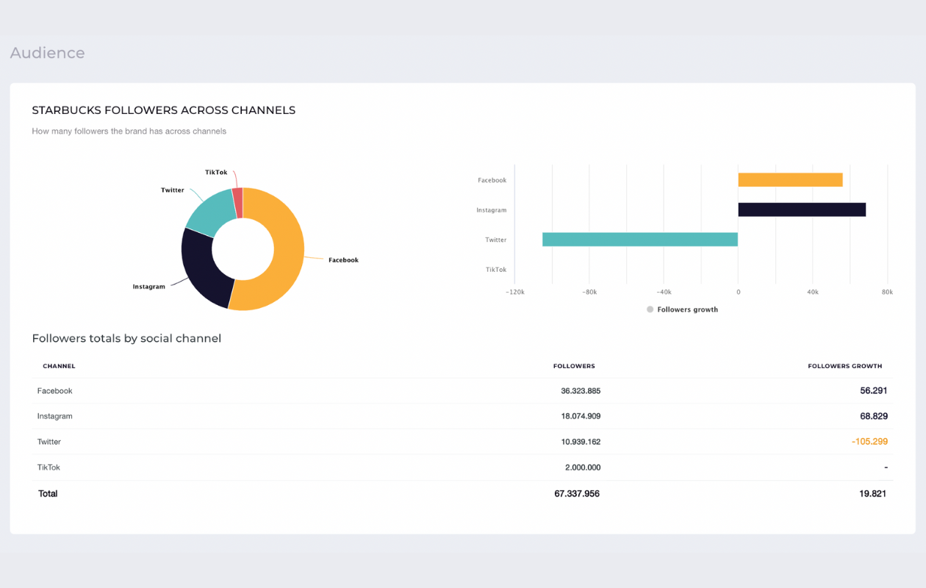Sort by FOLLOWERS GROWTH column header
Screen dimensions: 926x588
[845, 366]
